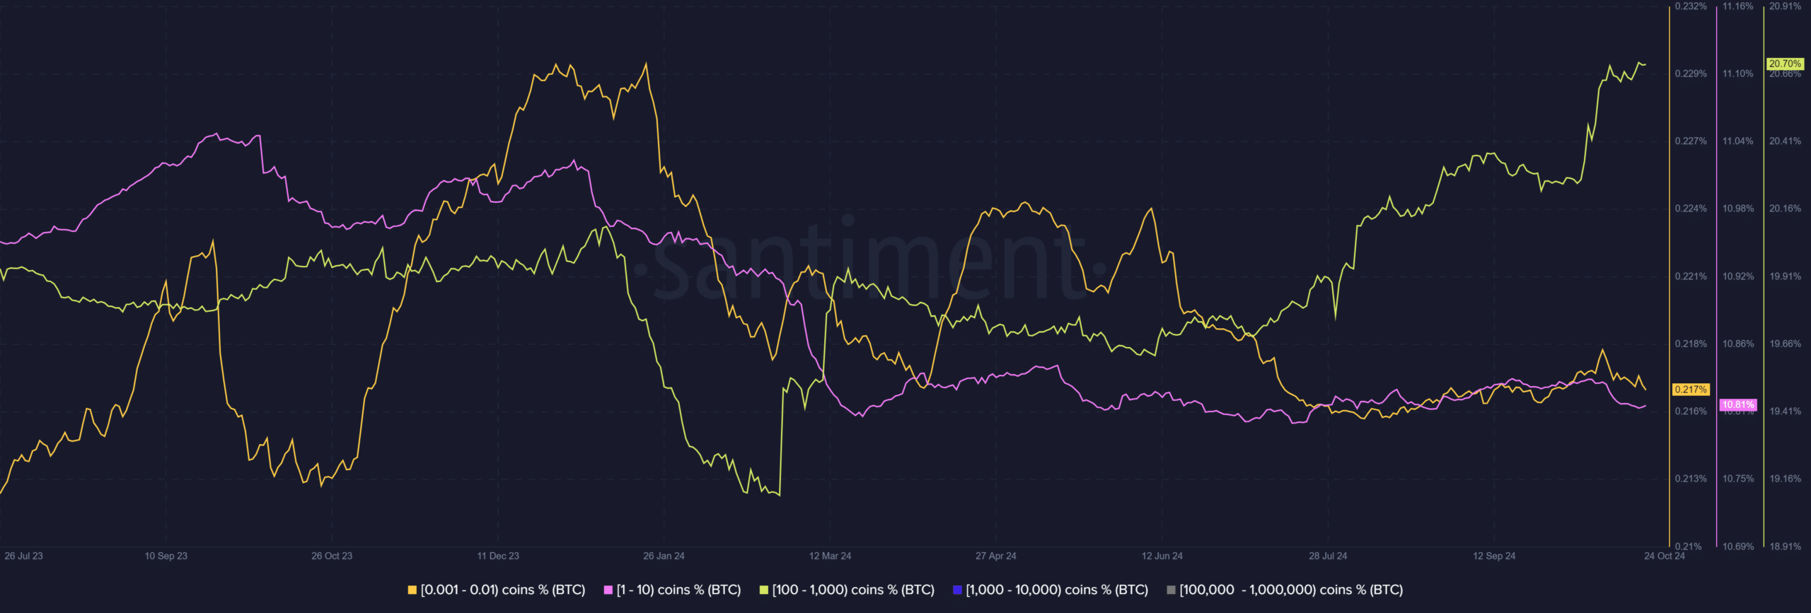
Task: Toggle the [100 - 1,000) coins % (BTC) legend label
Action: tap(853, 590)
